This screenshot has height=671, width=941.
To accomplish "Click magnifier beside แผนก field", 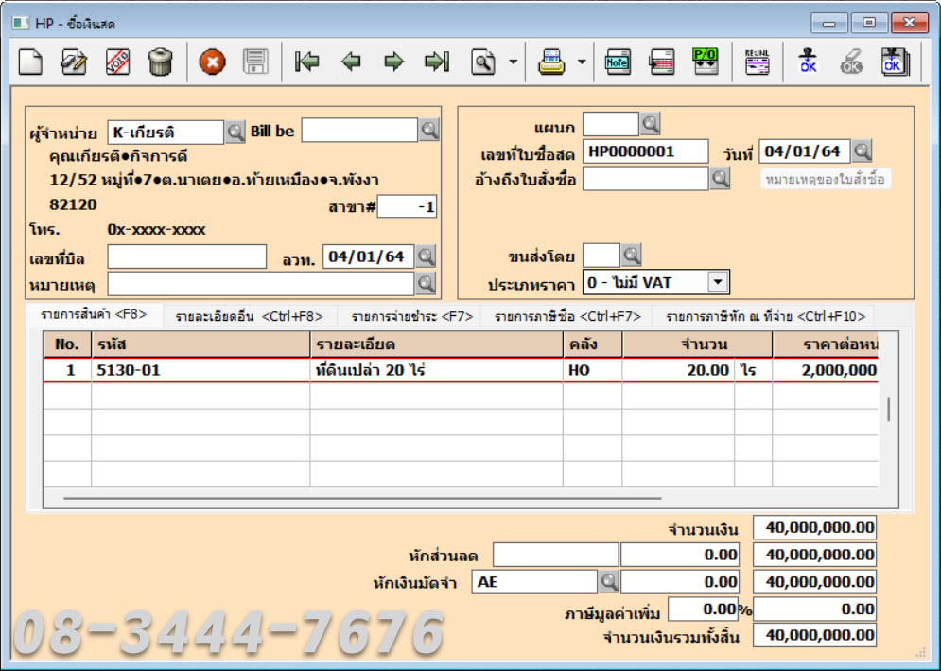I will point(650,124).
